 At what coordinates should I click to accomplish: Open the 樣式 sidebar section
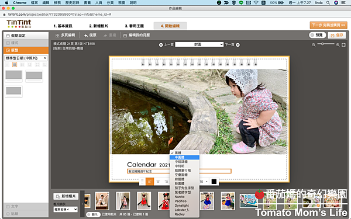26,43
